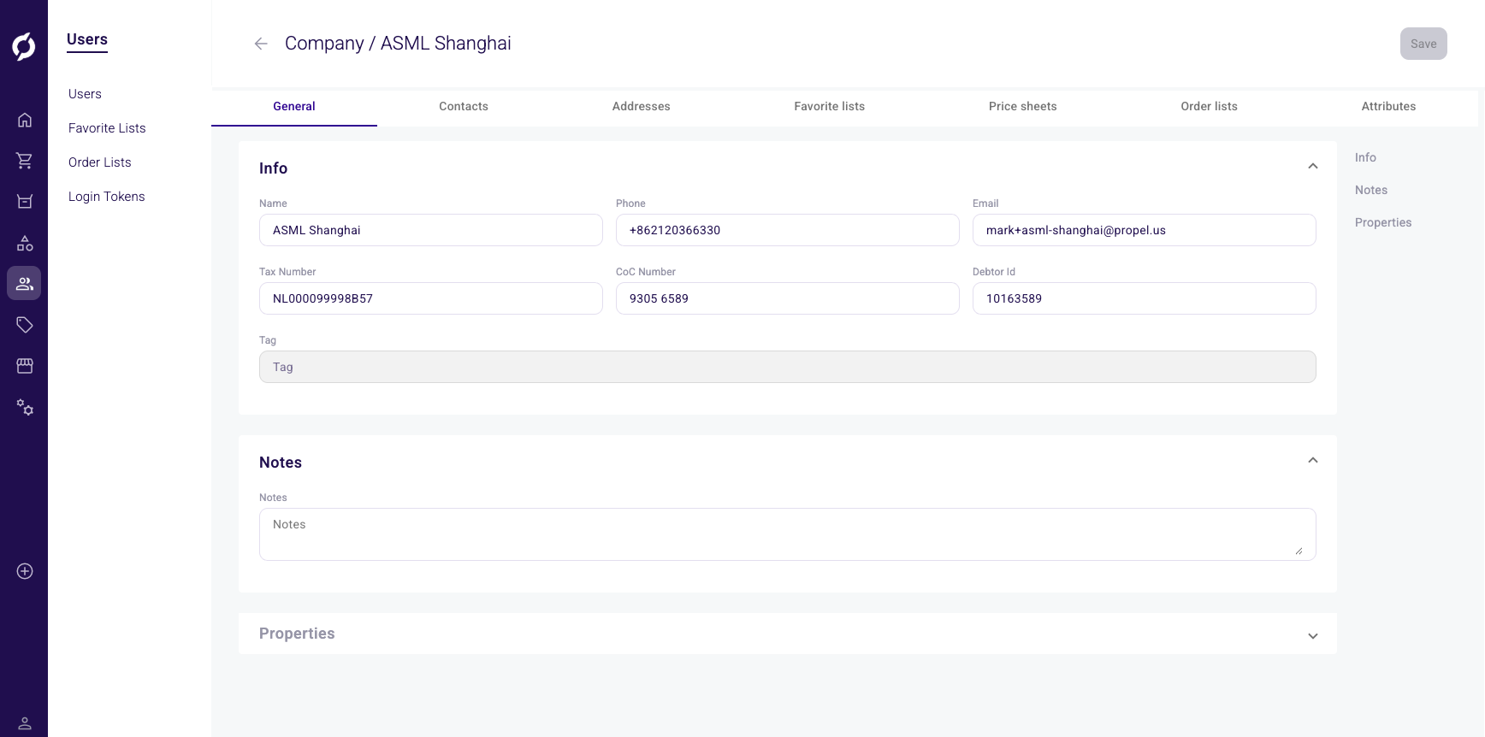Switch to the Contacts tab
The width and height of the screenshot is (1485, 737).
464,107
